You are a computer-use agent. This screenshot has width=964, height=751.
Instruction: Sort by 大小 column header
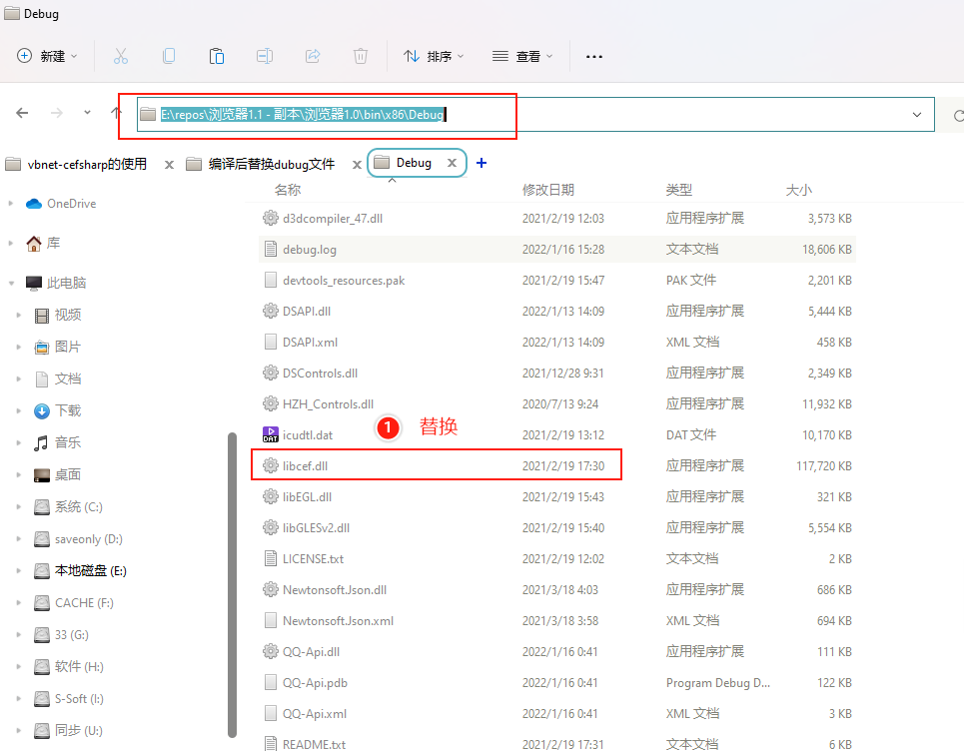click(798, 190)
